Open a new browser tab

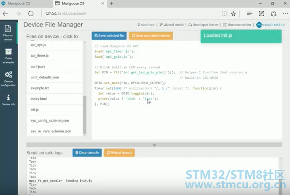click(x=111, y=4)
